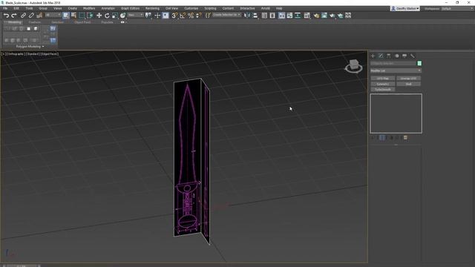
Task: Toggle Percent Snap
Action: 191,16
